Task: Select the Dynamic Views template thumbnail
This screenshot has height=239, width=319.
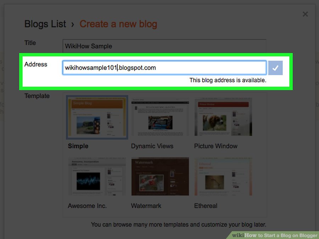Action: tap(160, 117)
